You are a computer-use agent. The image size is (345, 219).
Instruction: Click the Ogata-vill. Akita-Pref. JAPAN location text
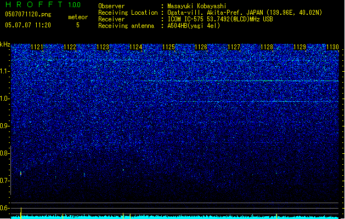[x=245, y=13]
